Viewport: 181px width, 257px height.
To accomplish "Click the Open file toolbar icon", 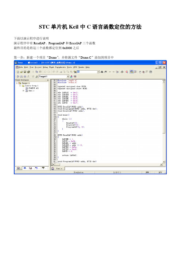I will point(21,72).
